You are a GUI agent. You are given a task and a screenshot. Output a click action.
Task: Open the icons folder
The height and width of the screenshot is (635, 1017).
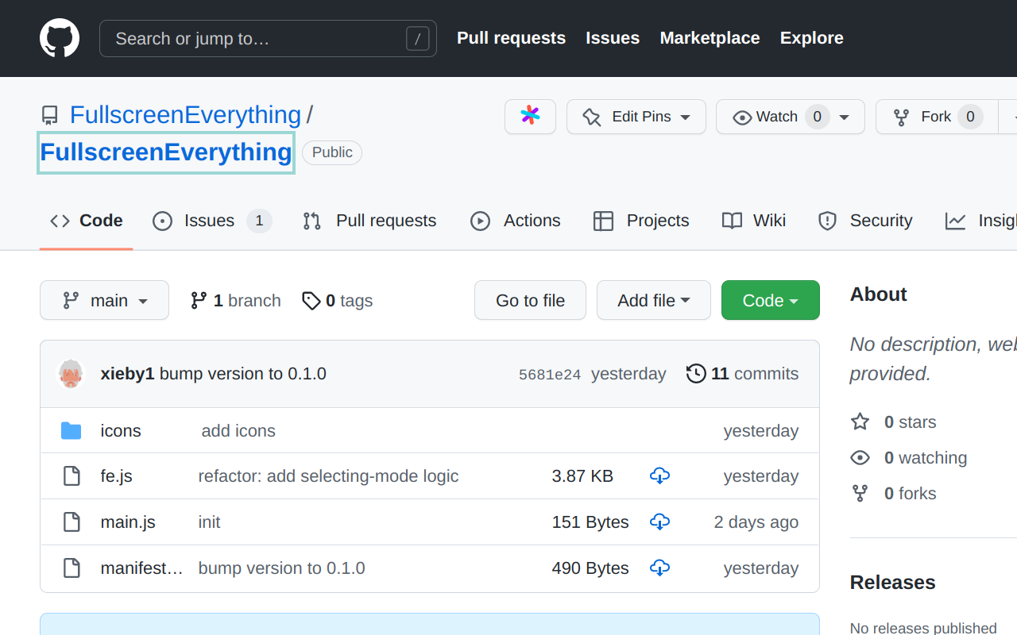point(121,431)
